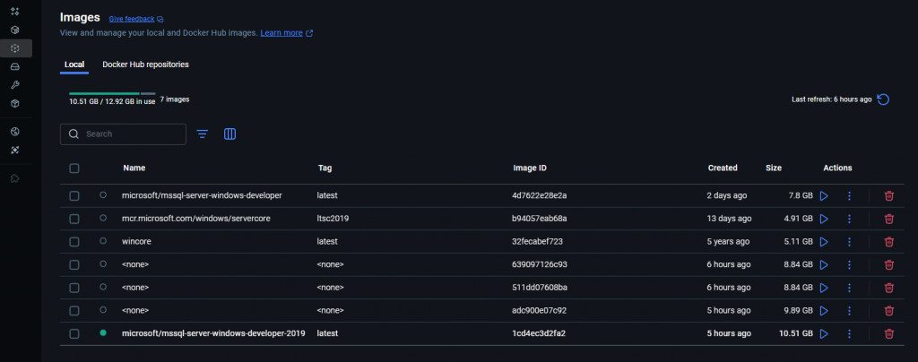Open the filter icon next to Search

coord(202,134)
